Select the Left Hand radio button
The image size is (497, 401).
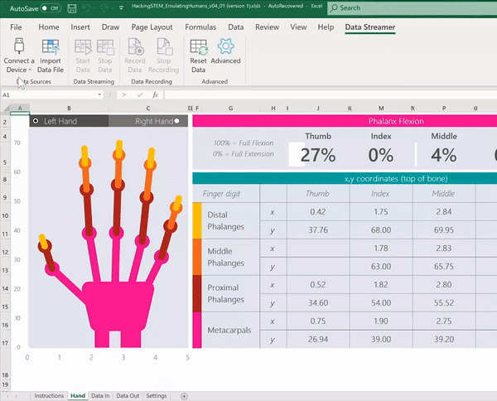coord(36,121)
